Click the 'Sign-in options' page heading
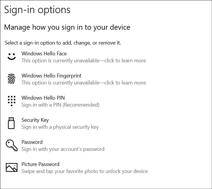Screen dimensions: 212x189 tap(37, 10)
